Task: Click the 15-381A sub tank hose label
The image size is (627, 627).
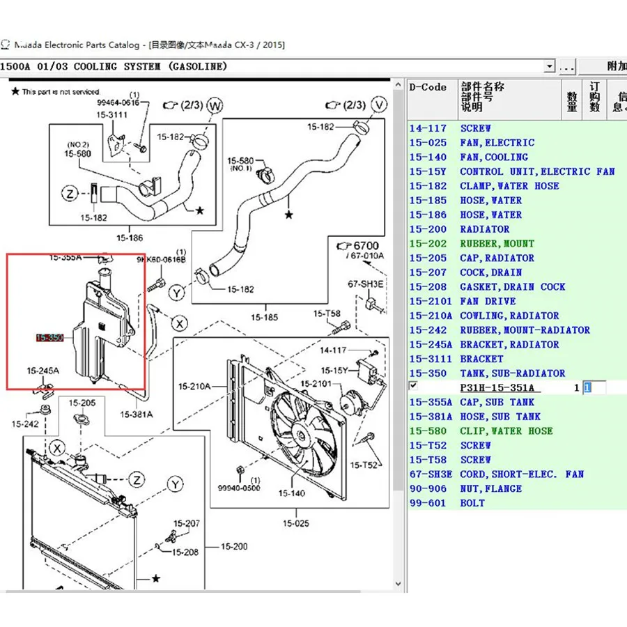Action: coord(137,415)
